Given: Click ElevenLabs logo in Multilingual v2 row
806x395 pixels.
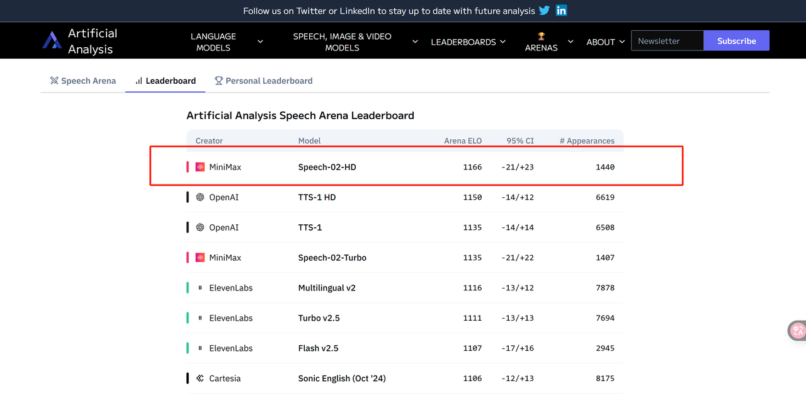Looking at the screenshot, I should tap(200, 288).
